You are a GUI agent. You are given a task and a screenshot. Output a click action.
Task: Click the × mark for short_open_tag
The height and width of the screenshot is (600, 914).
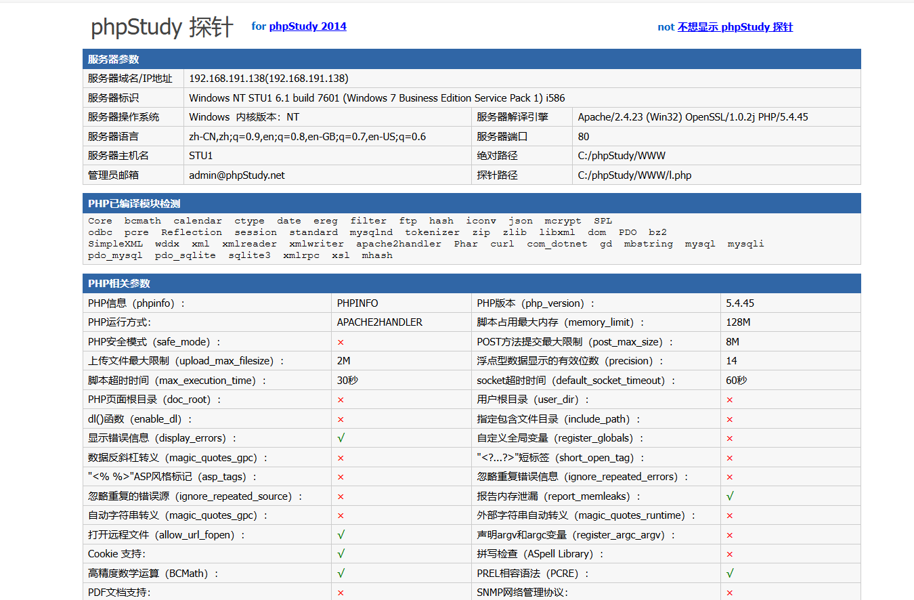[730, 458]
